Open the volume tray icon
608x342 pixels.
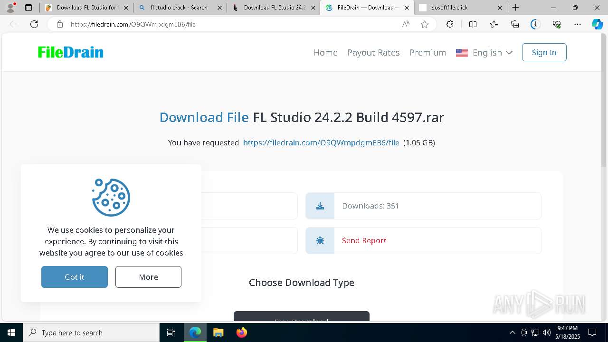click(x=547, y=332)
